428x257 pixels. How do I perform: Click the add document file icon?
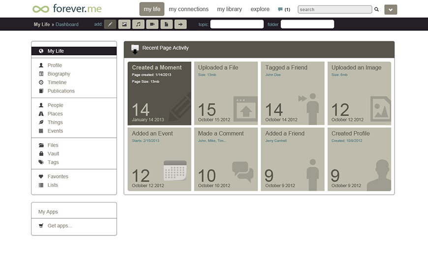(167, 24)
